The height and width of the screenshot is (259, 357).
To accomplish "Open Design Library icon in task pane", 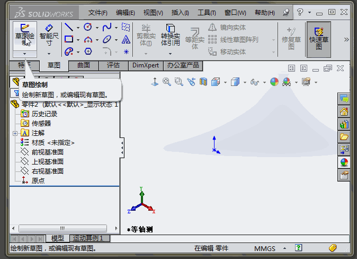I will point(344,124).
